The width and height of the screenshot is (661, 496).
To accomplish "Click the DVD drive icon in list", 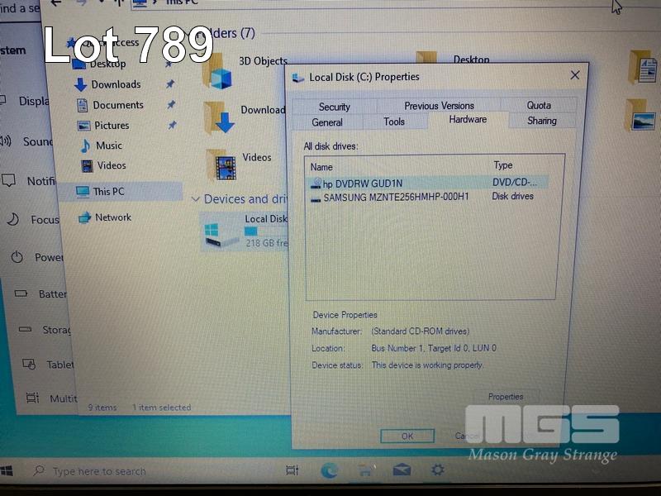I will (316, 183).
